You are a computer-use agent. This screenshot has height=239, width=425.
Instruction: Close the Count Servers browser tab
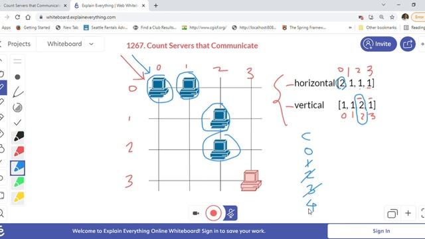tap(65, 5)
